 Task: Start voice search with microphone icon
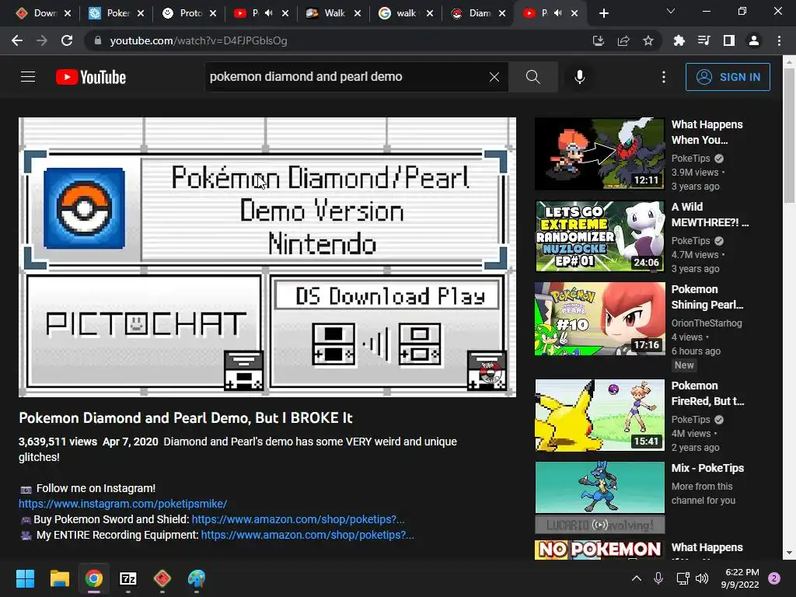(x=580, y=77)
